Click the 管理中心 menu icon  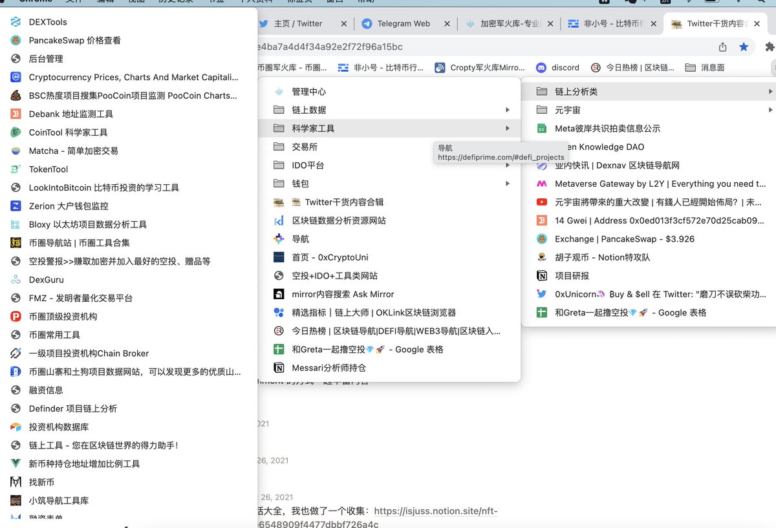click(x=279, y=92)
